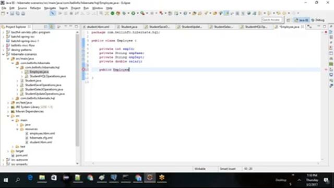This screenshot has height=188, width=334.
Task: Collapse the com.bellinfo.hibernate package node
Action: pyautogui.click(x=13, y=63)
